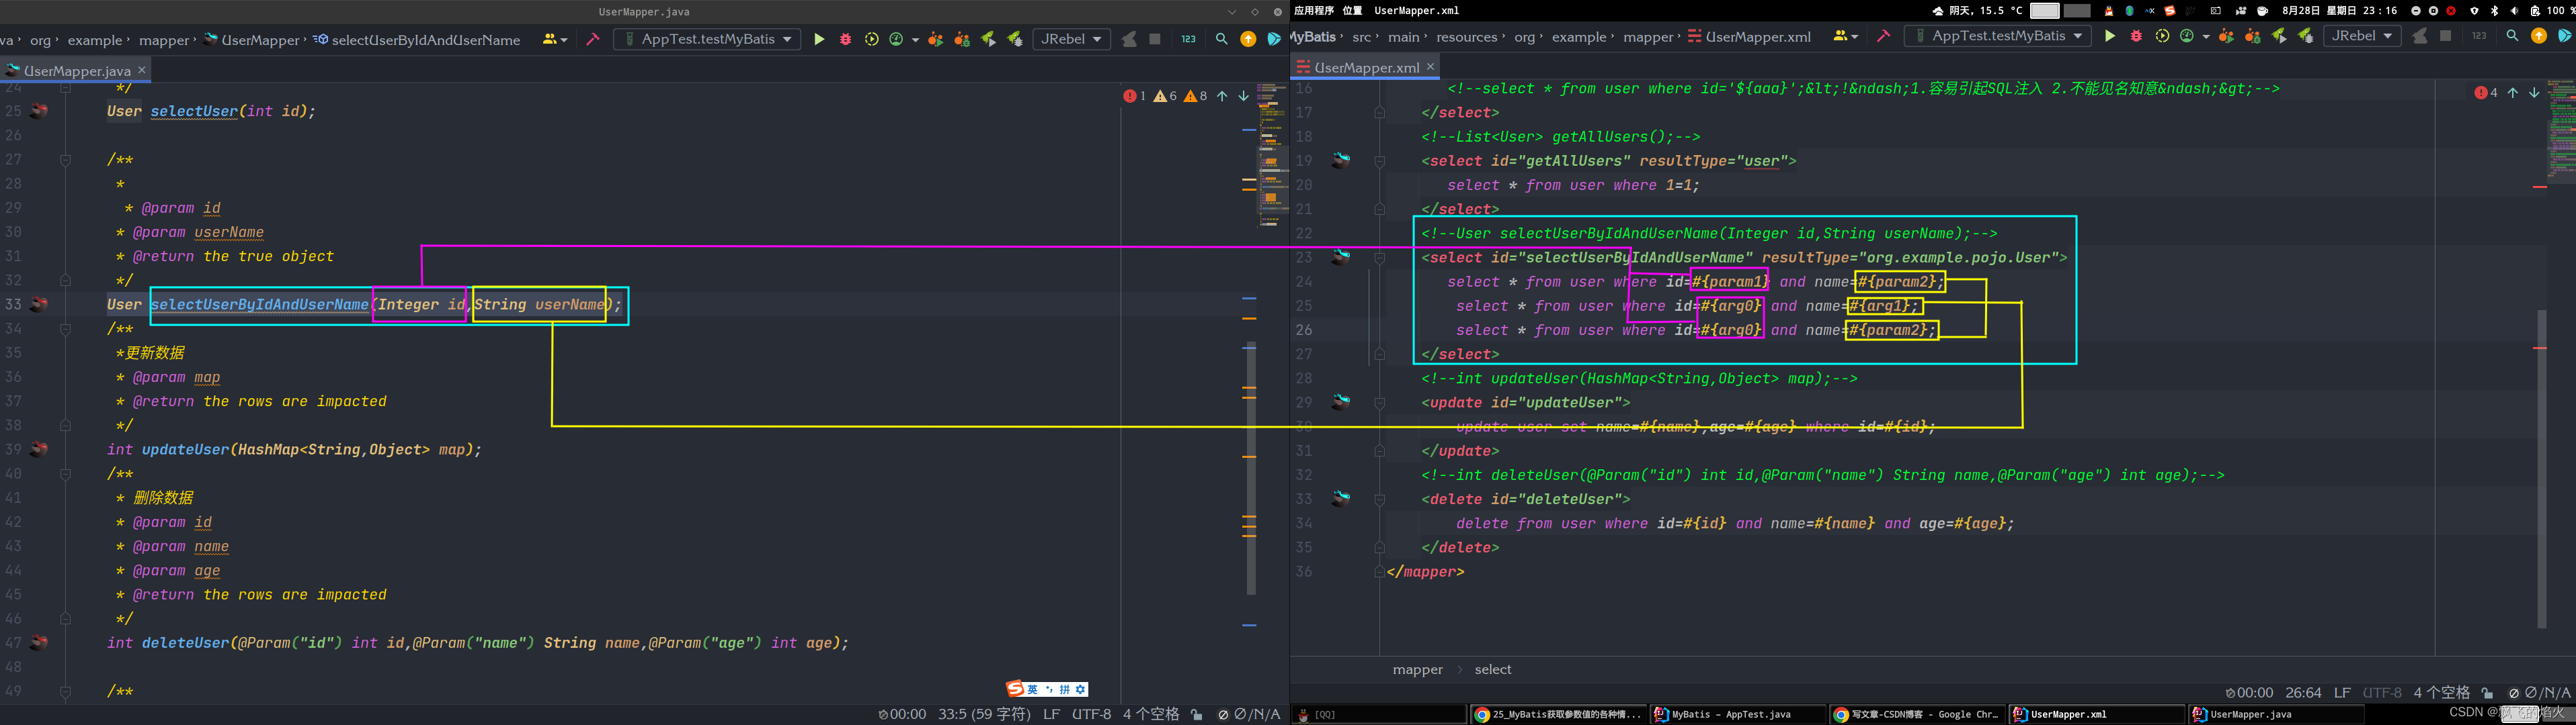Click the gutter mapper icon at line 33 selectUserByIdAndUserName
This screenshot has width=2576, height=725.
[x=39, y=303]
